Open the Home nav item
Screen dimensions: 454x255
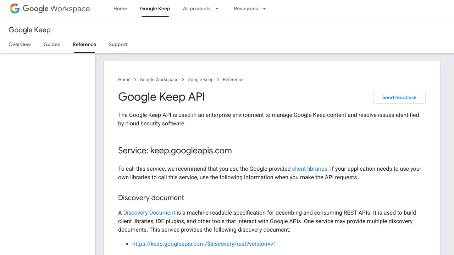(x=120, y=8)
